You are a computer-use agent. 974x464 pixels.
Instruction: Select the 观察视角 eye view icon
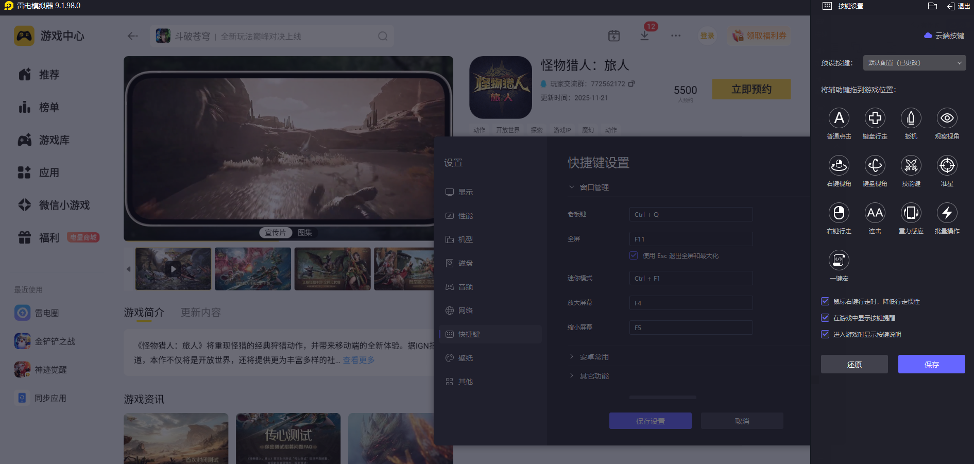click(947, 118)
